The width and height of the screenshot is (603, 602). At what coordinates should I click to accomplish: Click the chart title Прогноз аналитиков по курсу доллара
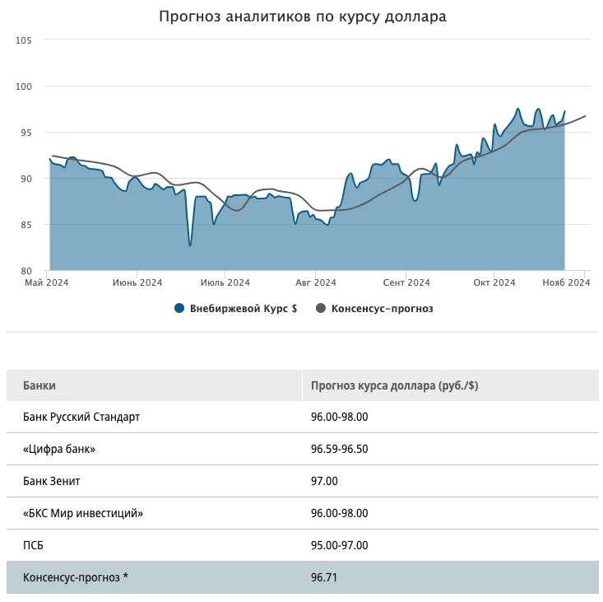click(302, 16)
